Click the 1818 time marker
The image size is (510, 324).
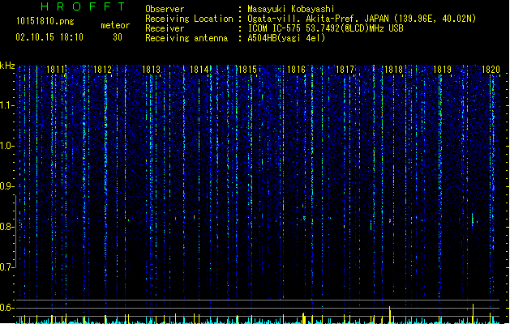coord(393,70)
